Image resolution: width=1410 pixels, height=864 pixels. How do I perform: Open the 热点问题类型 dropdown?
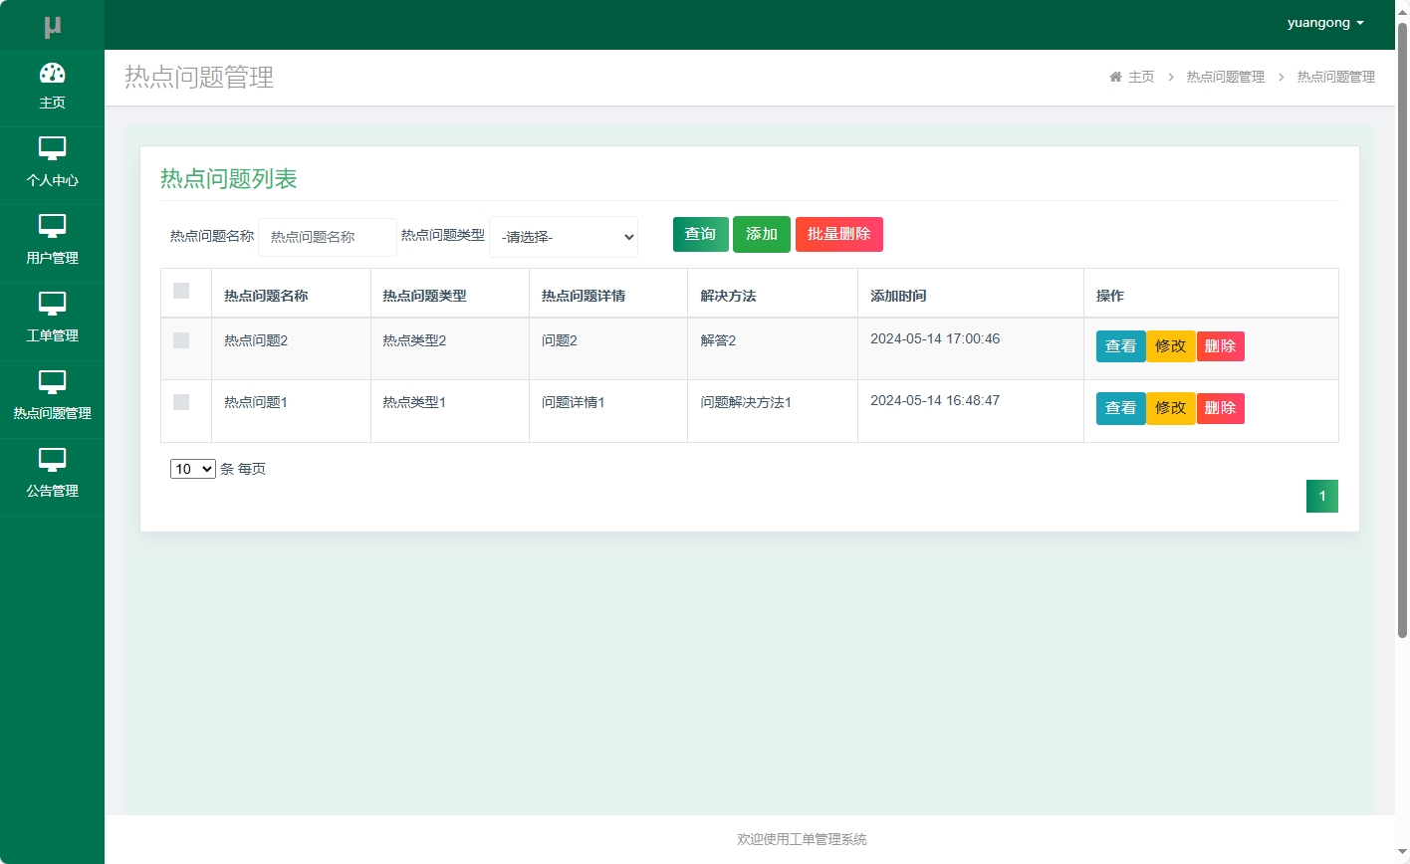[563, 237]
